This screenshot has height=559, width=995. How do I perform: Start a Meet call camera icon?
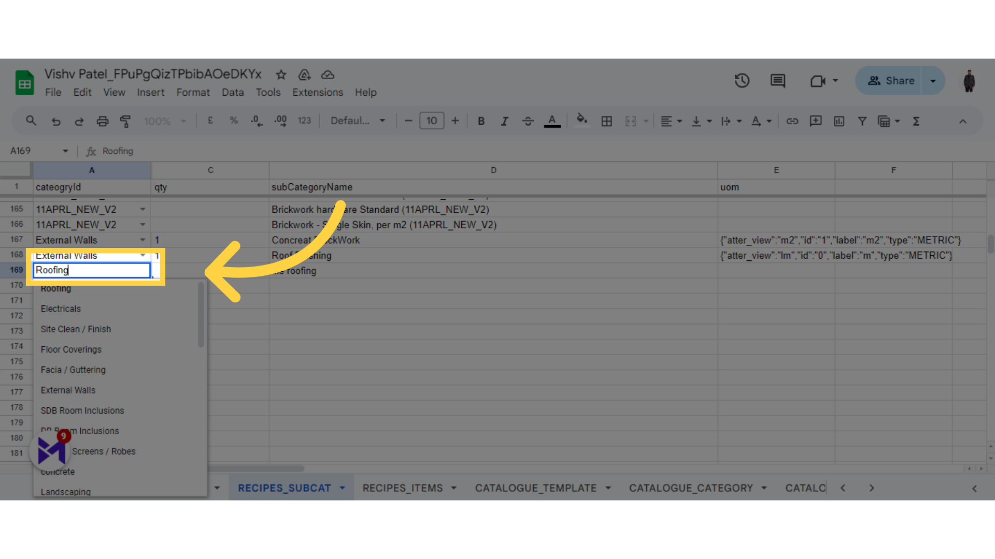pos(818,81)
